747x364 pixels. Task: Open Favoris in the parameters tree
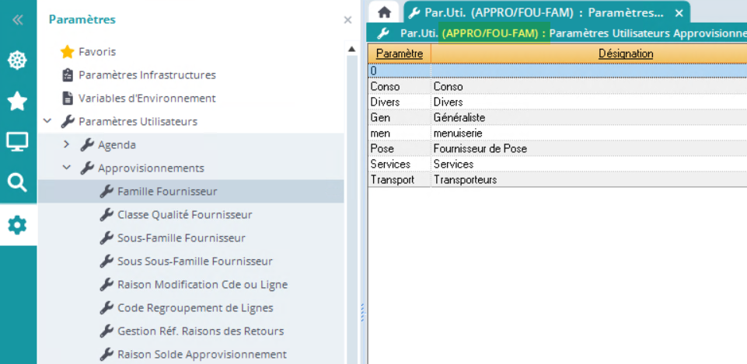point(96,52)
